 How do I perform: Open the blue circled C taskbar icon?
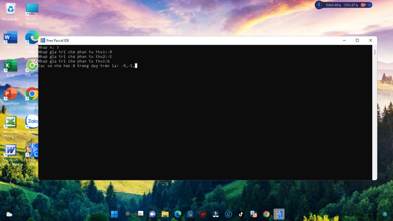(228, 214)
